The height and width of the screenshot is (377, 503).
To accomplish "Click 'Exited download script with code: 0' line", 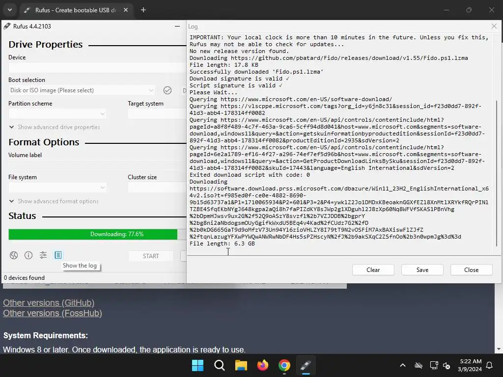I will tap(250, 175).
